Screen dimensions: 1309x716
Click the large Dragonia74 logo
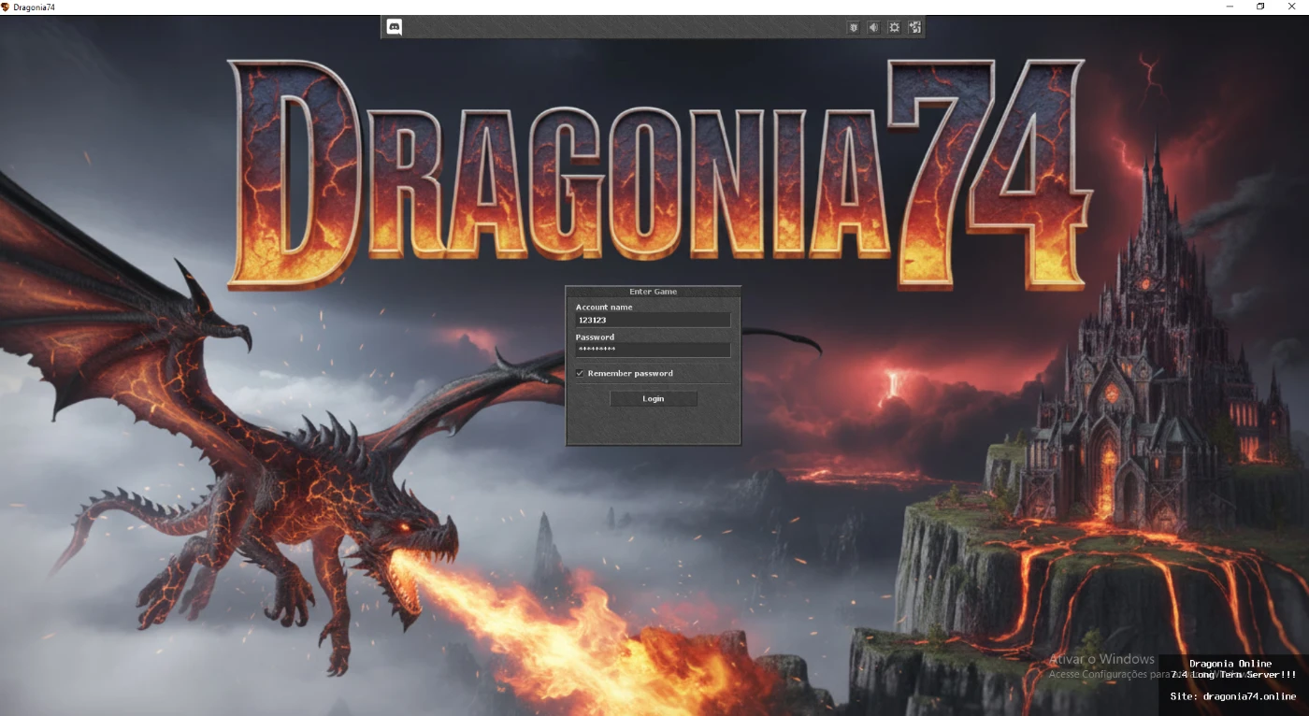click(654, 173)
